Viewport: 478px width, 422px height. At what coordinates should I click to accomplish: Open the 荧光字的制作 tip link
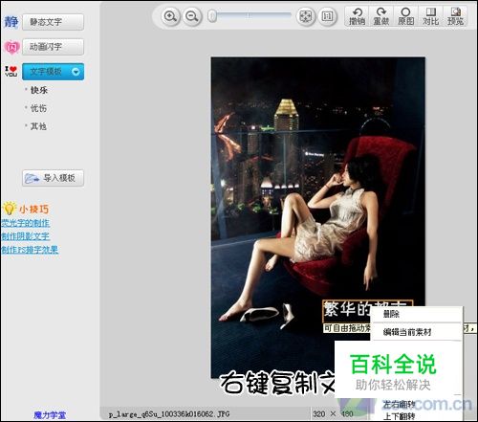[x=26, y=223]
